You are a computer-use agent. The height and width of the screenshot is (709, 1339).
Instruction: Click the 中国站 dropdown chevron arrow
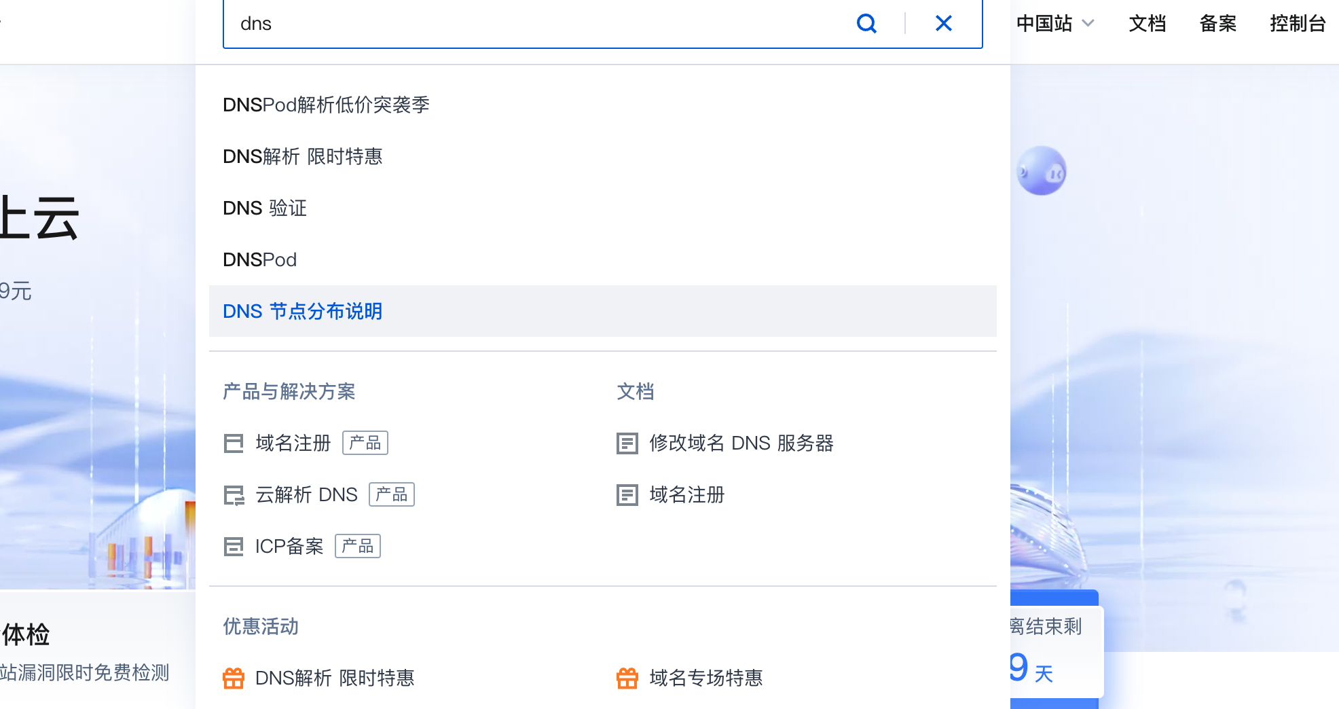pos(1088,24)
